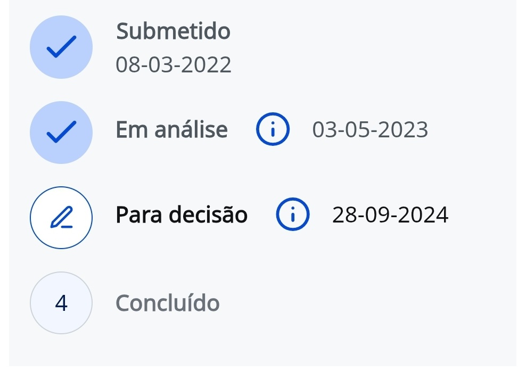This screenshot has height=371, width=526.
Task: Click the pencil edit icon for Para decisão
Action: pos(61,218)
